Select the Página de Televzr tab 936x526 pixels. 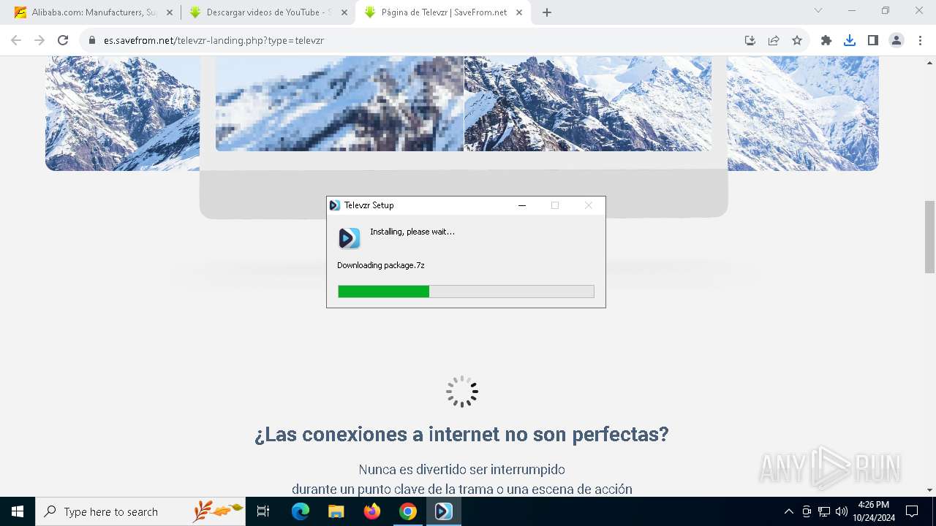tap(443, 12)
